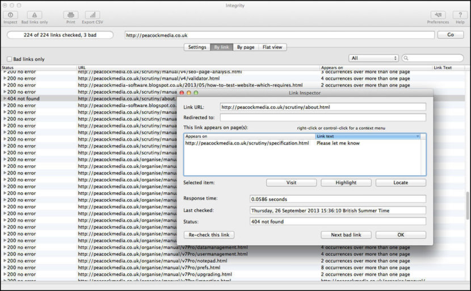
Task: Switch to the Settings tab
Action: coord(197,47)
